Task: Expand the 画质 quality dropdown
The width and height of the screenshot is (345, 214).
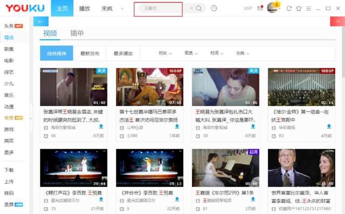Action: tap(191, 53)
